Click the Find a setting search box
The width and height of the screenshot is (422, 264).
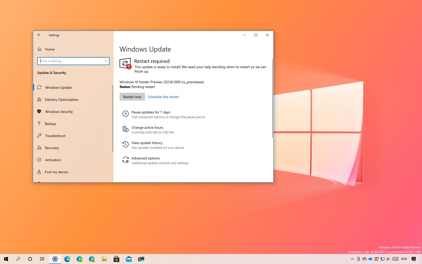coord(73,61)
